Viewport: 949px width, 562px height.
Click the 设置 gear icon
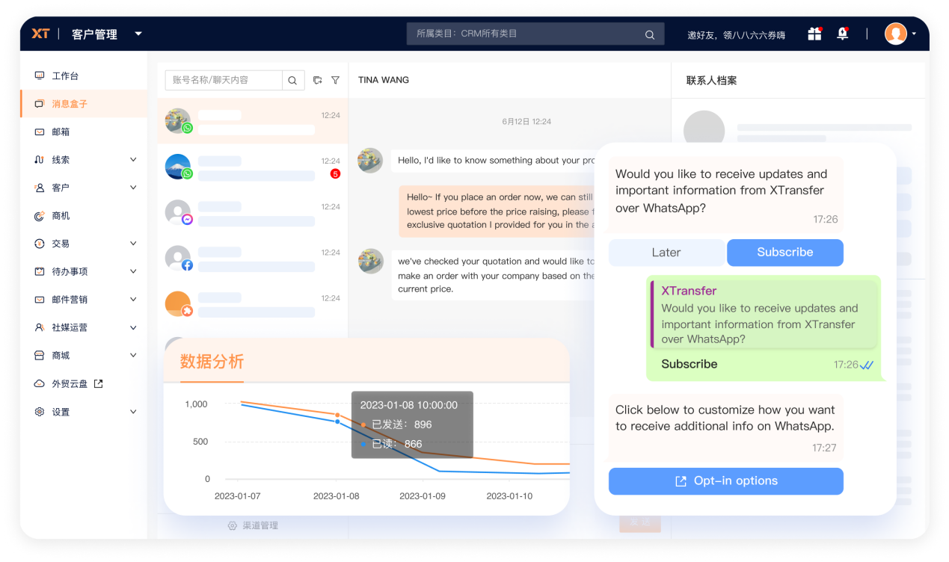(x=40, y=412)
